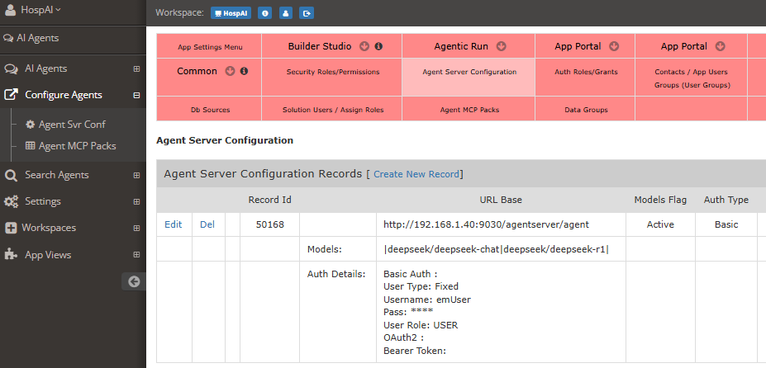This screenshot has width=766, height=368.
Task: Click the Workspaces plus icon
Action: click(x=11, y=228)
